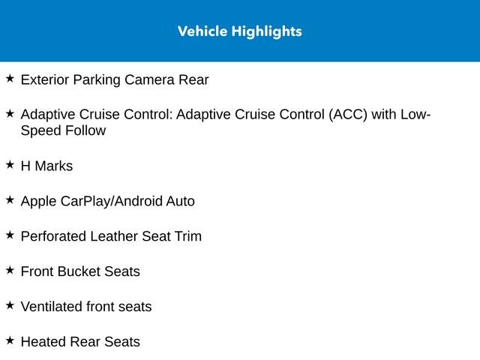The width and height of the screenshot is (480, 360).
Task: Click the star bullet next to Adaptive Cruise Control
Action: click(10, 113)
